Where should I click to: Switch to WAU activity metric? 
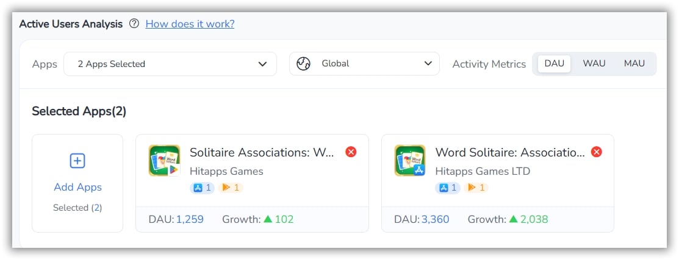tap(594, 63)
